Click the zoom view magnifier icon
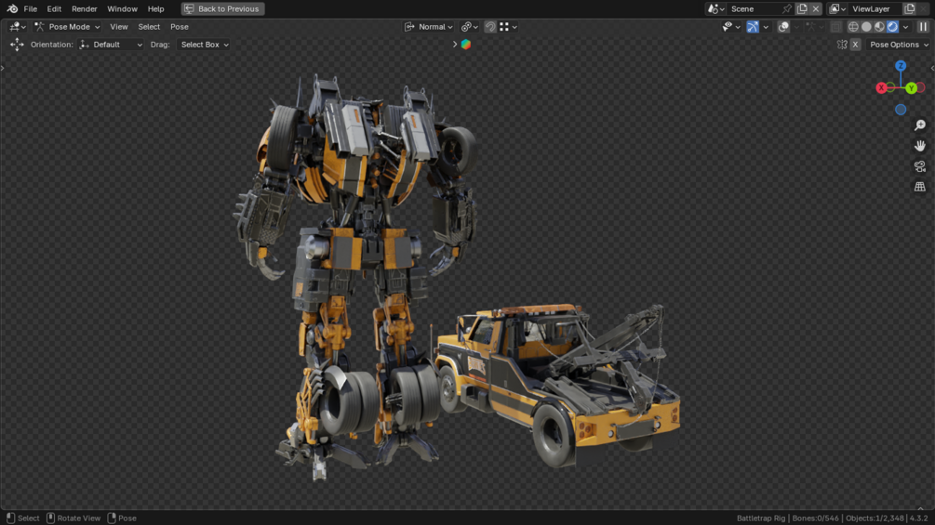Screen dimensions: 935x525 [x=920, y=125]
